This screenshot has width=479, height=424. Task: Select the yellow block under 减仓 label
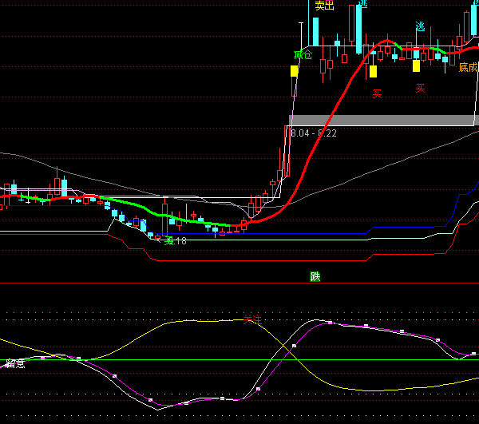click(x=295, y=71)
